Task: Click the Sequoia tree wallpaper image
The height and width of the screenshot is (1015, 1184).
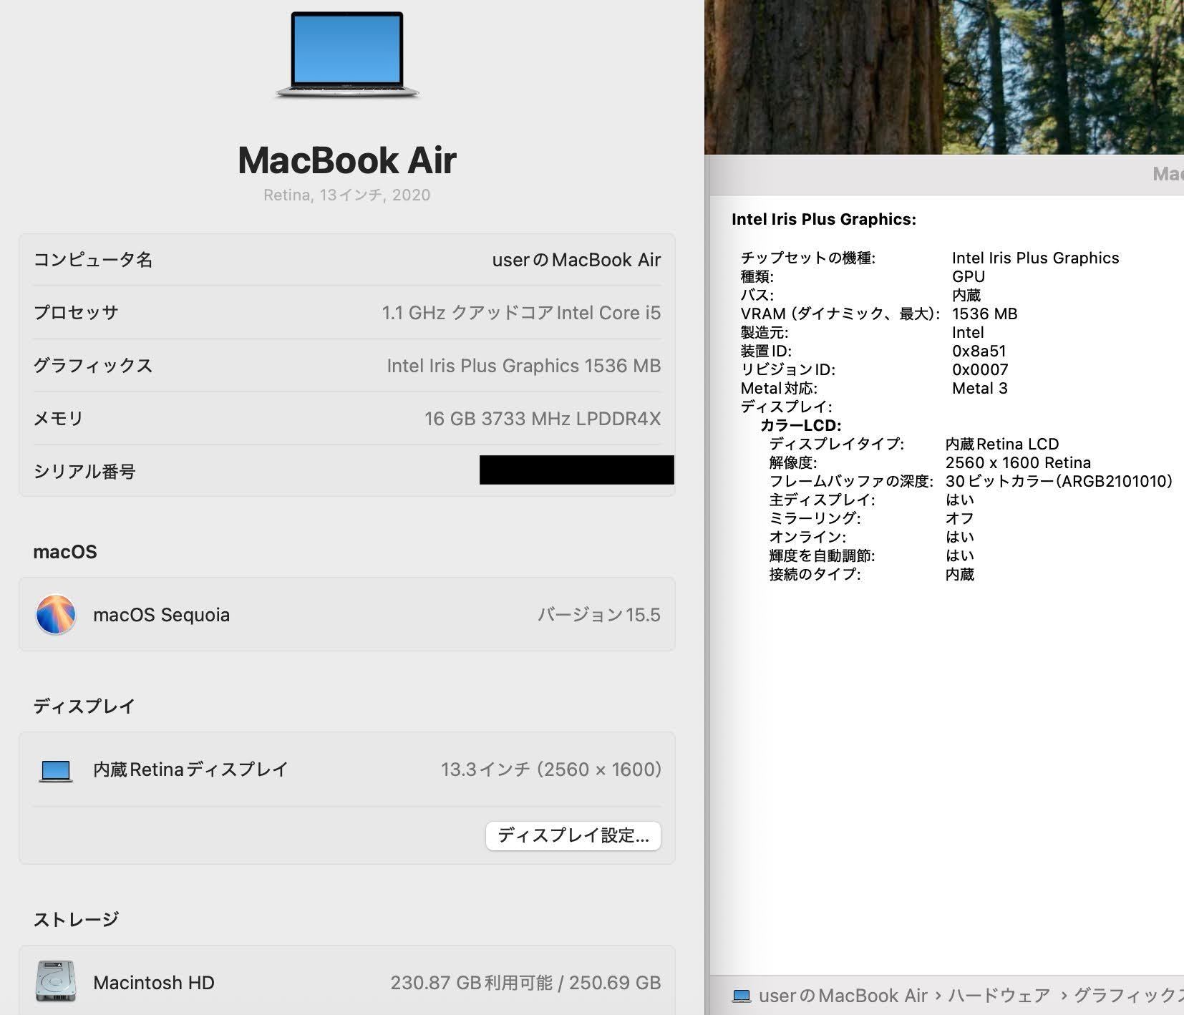Action: (943, 77)
